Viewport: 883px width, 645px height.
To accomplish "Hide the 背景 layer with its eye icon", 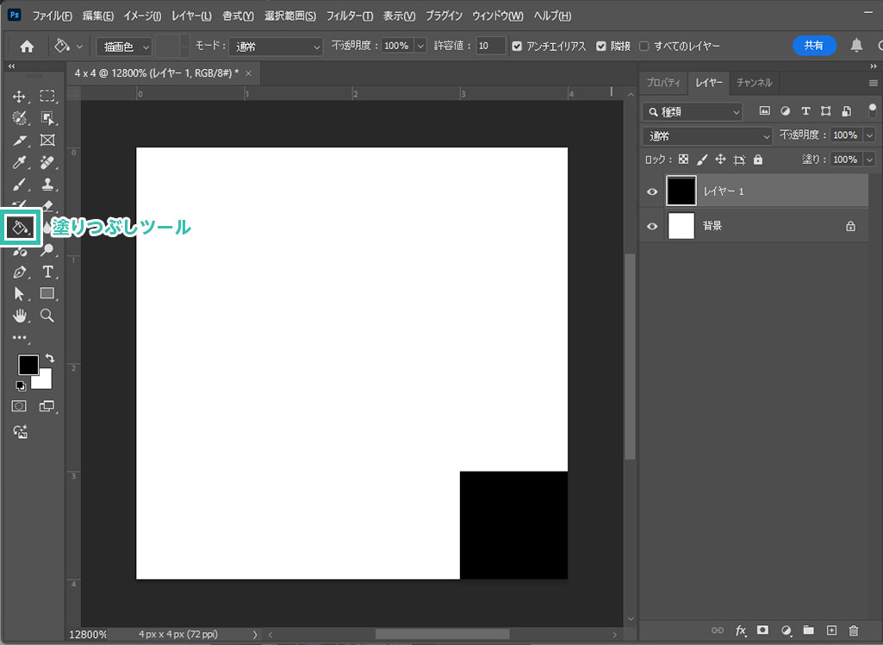I will (x=652, y=226).
